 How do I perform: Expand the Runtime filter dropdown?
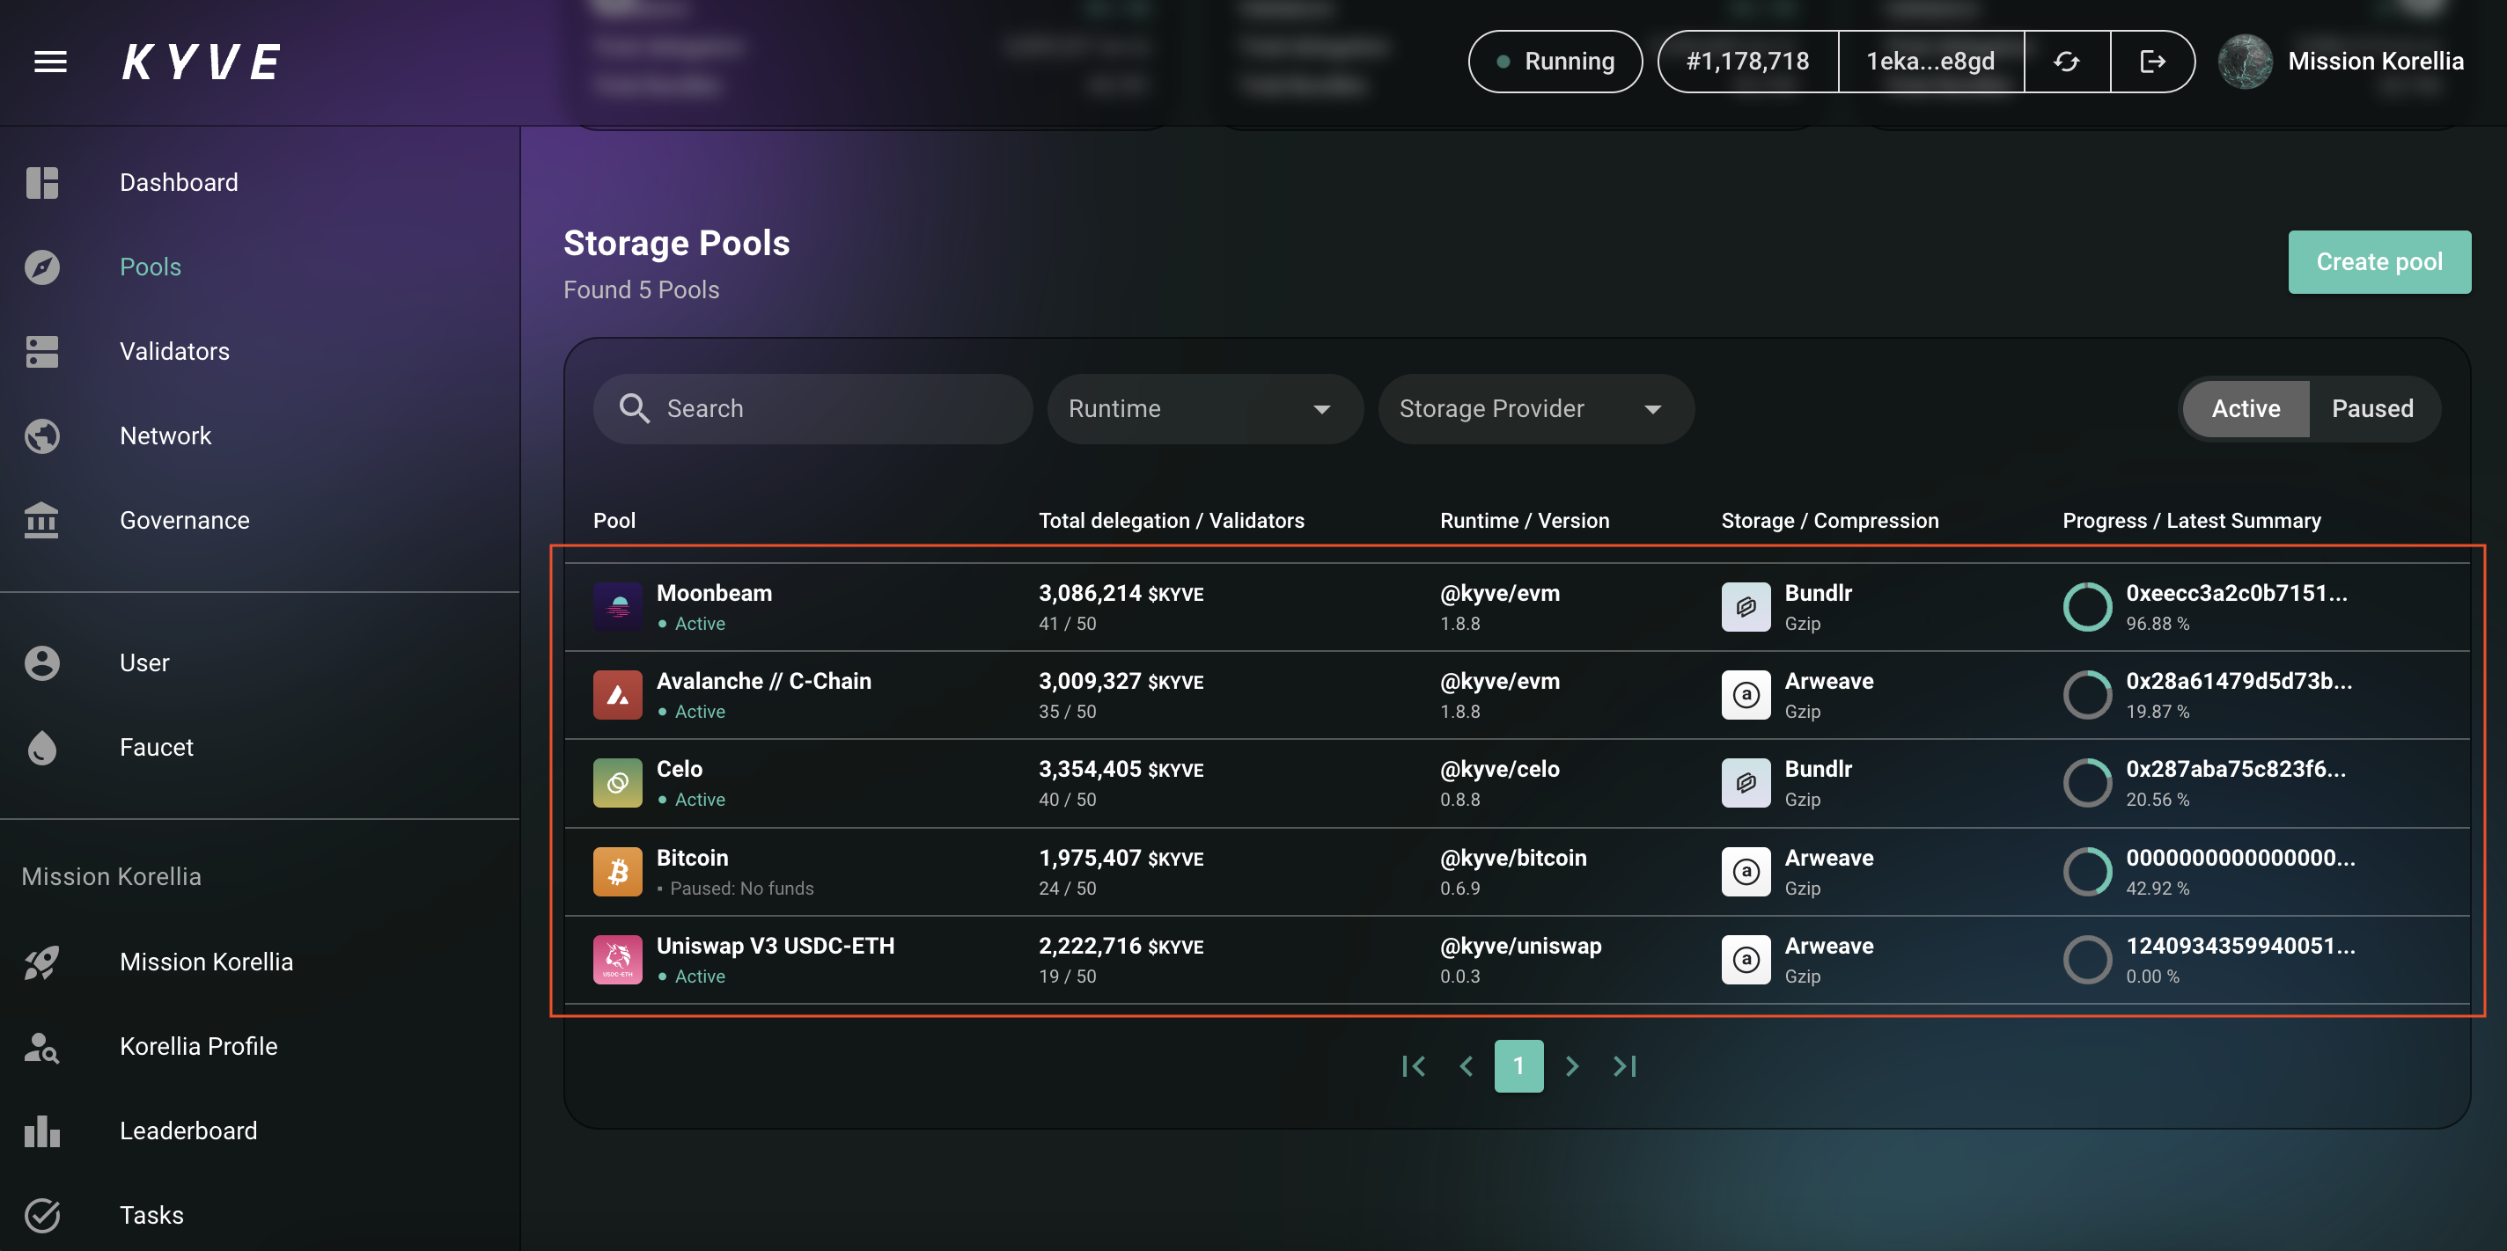pyautogui.click(x=1203, y=408)
